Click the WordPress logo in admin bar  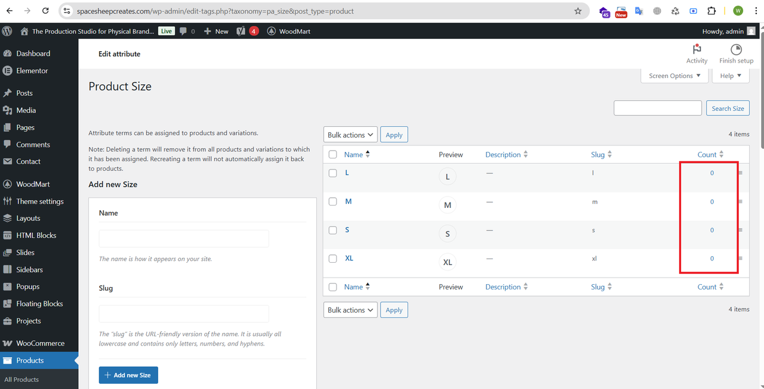(7, 31)
